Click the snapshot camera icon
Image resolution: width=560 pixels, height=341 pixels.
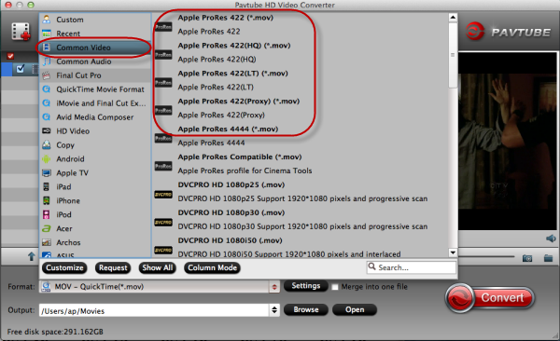coord(527,258)
